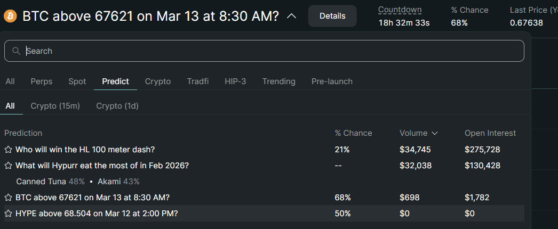Filter by Crypto (1d) sub-tab
558x229 pixels.
tap(117, 106)
